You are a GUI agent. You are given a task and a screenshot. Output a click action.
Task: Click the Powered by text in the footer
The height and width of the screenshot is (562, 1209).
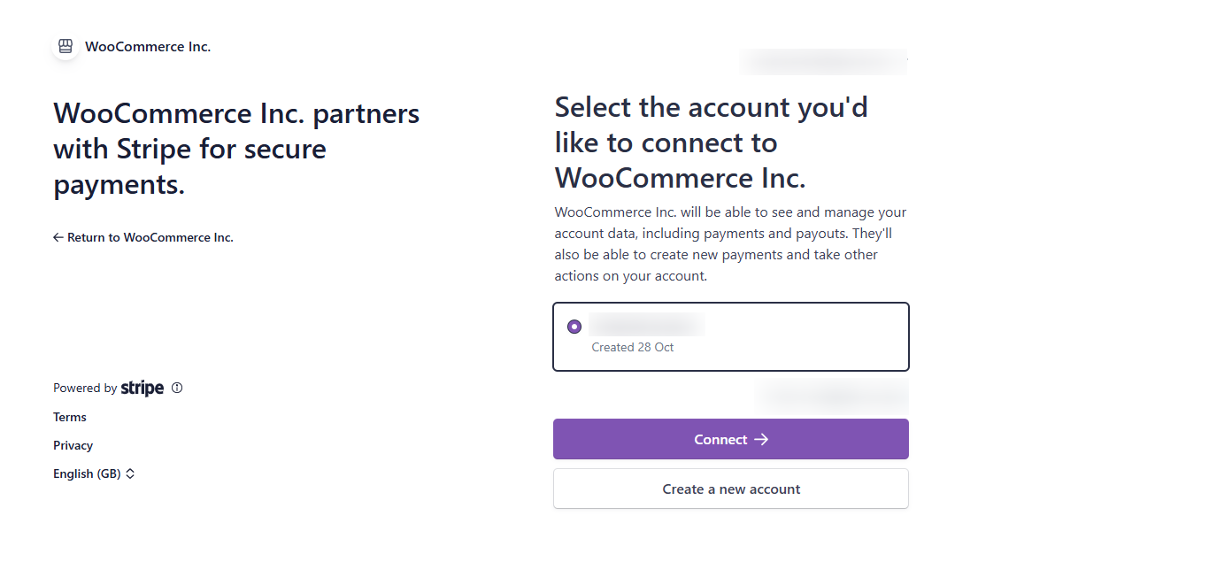tap(84, 387)
